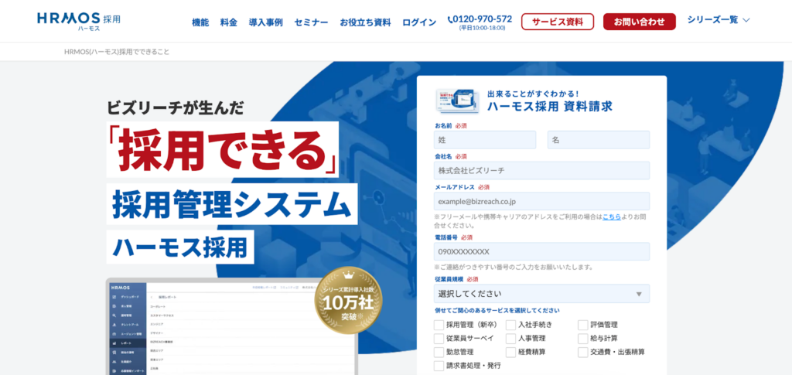Click the HRMOS採用 logo
This screenshot has height=375, width=792.
tap(79, 21)
